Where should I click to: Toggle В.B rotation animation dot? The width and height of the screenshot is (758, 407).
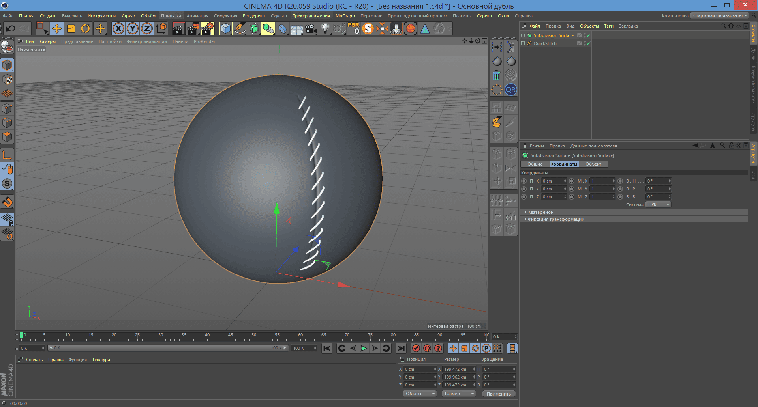point(620,197)
